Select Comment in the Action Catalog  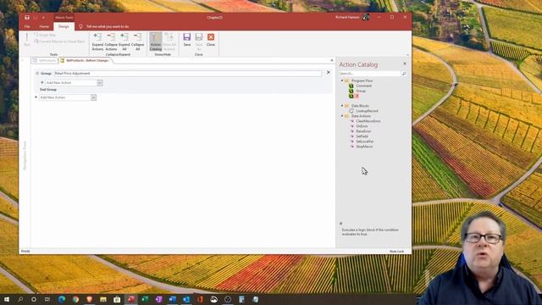363,86
